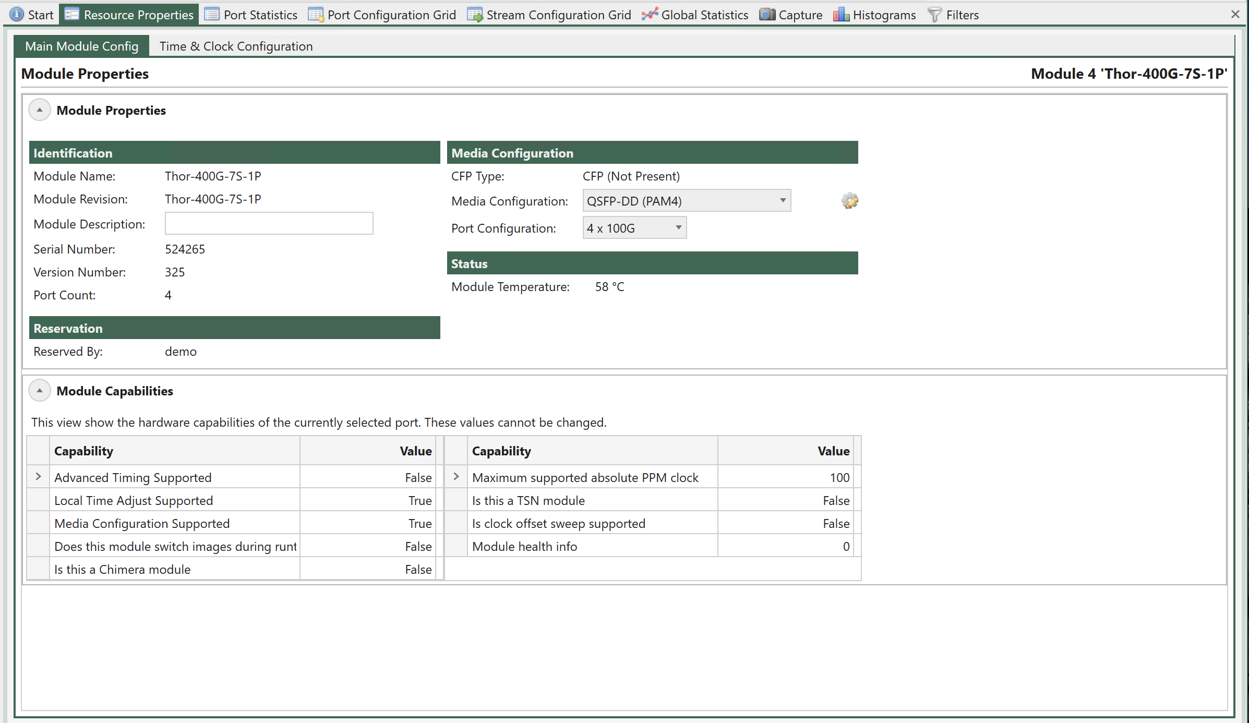Viewport: 1249px width, 723px height.
Task: Switch to Global Statistics tab
Action: click(x=695, y=15)
